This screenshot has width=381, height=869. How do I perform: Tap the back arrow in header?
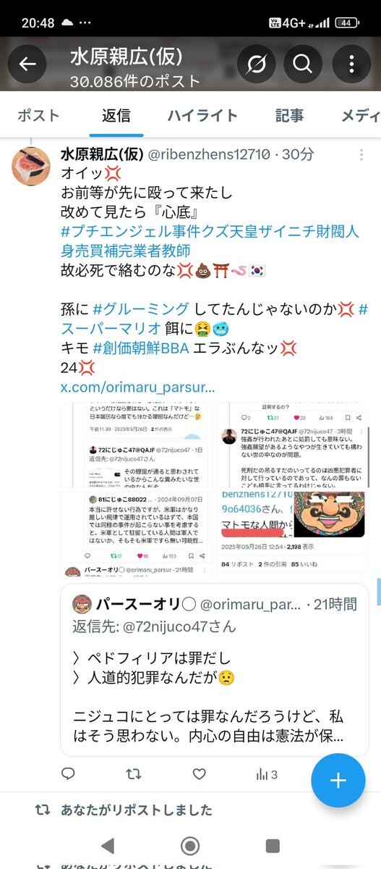(27, 64)
